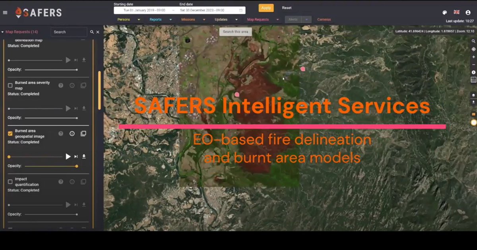Click the Apply date button

coord(266,8)
